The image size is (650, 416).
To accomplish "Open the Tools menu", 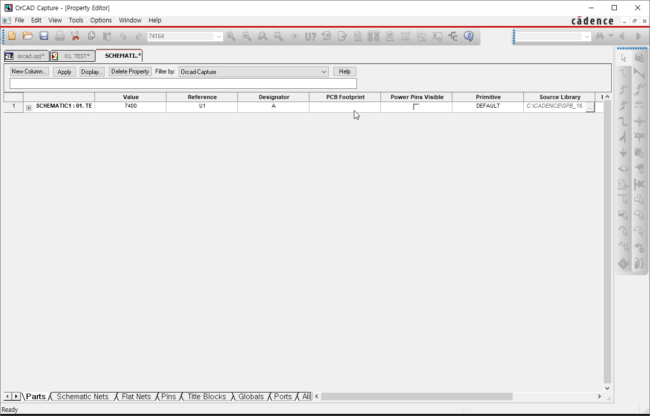I will [x=76, y=20].
